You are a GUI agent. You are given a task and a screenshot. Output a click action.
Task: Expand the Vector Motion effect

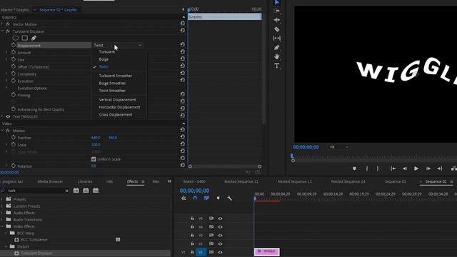[2, 24]
